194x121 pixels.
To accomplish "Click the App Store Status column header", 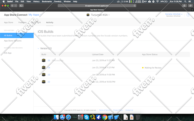I will click(x=150, y=54).
